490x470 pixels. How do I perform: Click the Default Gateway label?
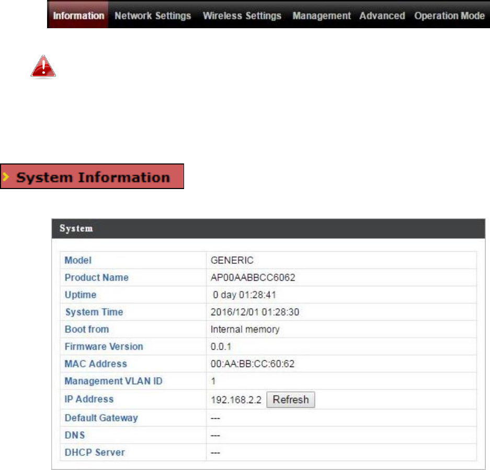tap(101, 418)
